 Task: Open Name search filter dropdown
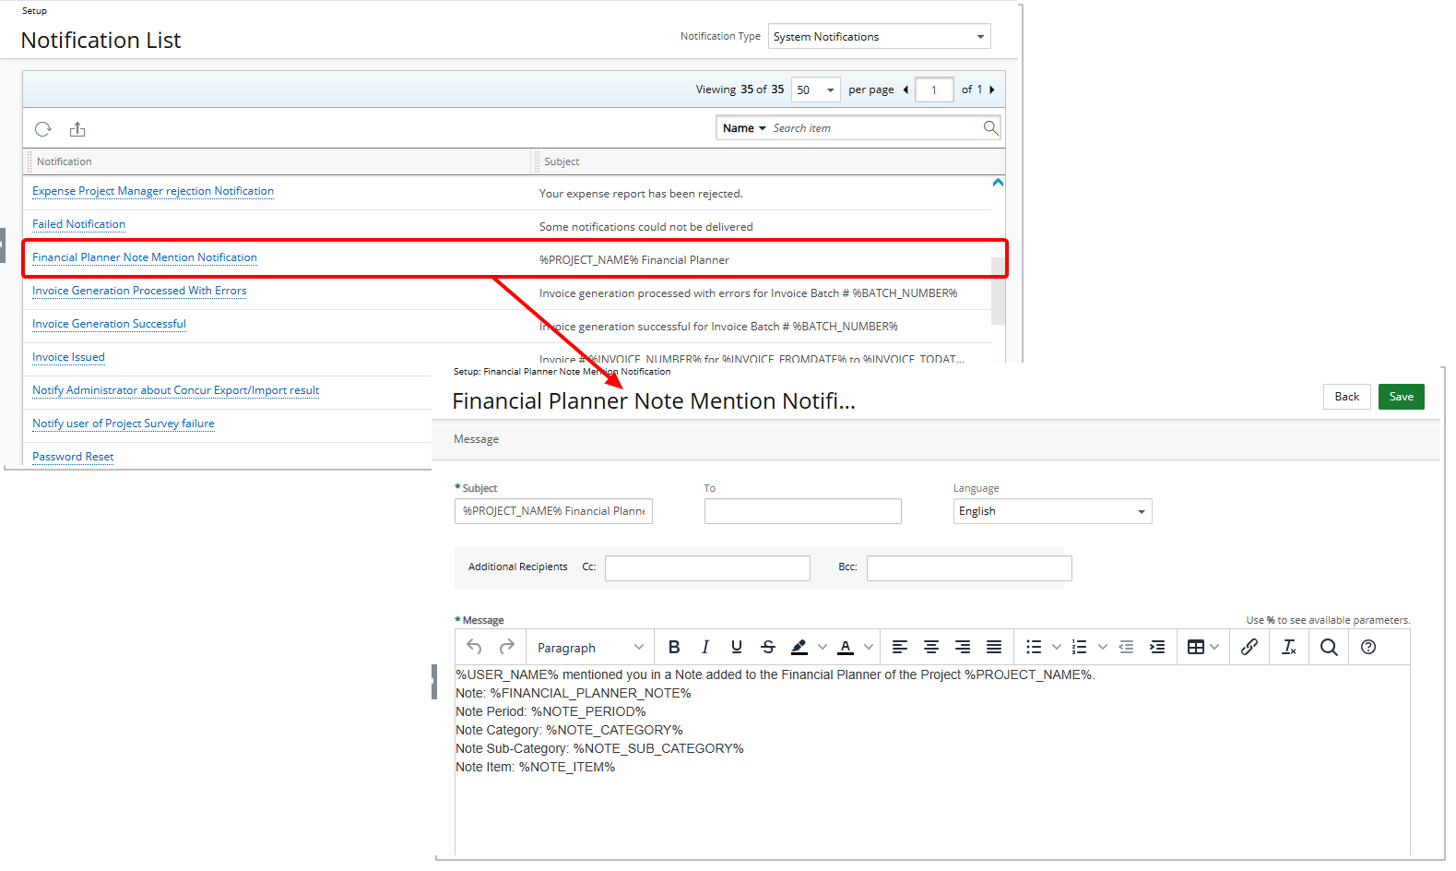(x=744, y=128)
